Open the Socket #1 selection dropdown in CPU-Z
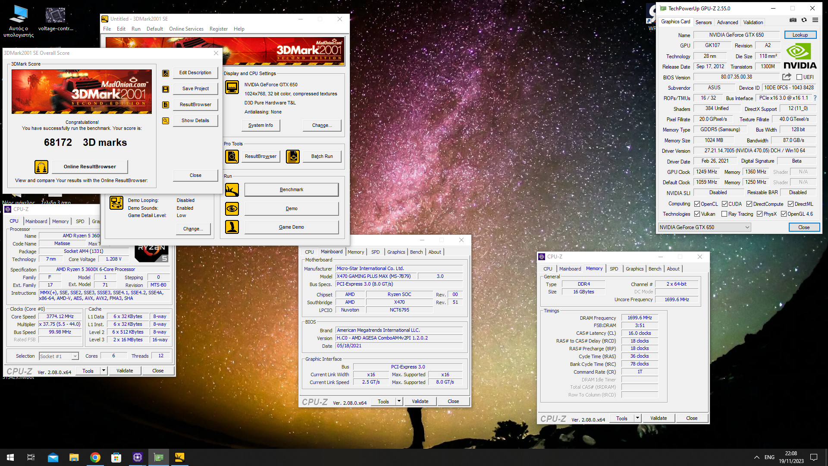Screen dimensions: 828x466 coord(59,356)
